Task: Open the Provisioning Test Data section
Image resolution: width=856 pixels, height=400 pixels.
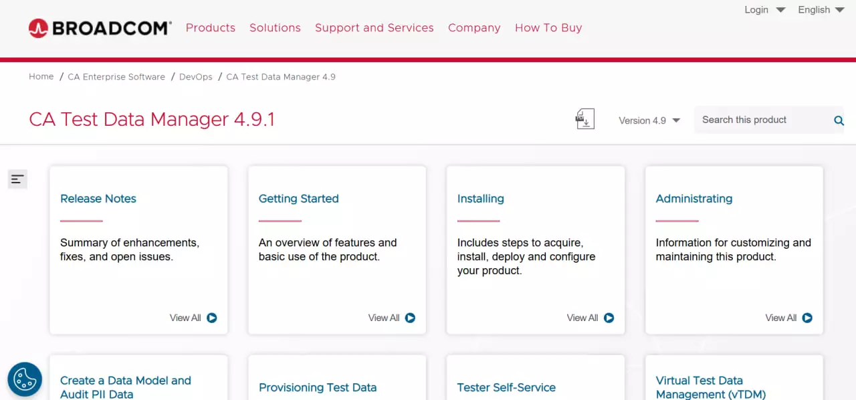Action: (317, 387)
